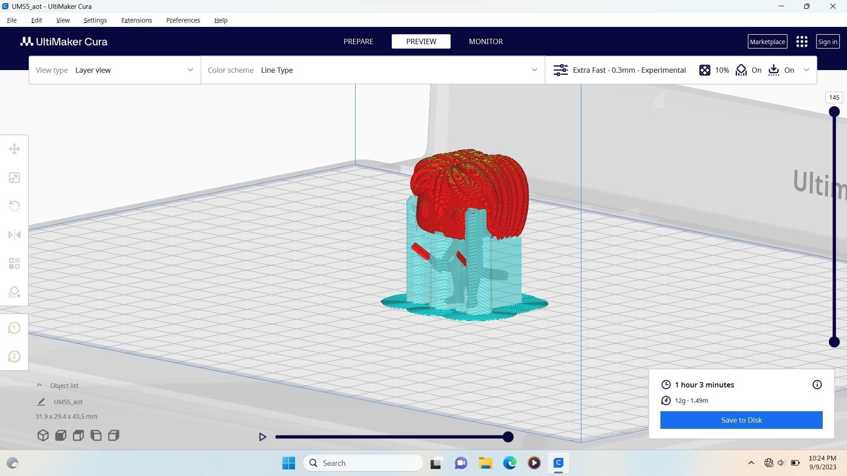
Task: Select extruder 2 button
Action: pyautogui.click(x=14, y=356)
